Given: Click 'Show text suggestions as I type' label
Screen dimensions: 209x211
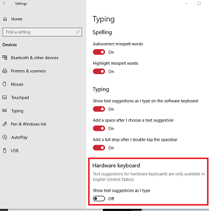Looking at the screenshot, I should point(121,191).
